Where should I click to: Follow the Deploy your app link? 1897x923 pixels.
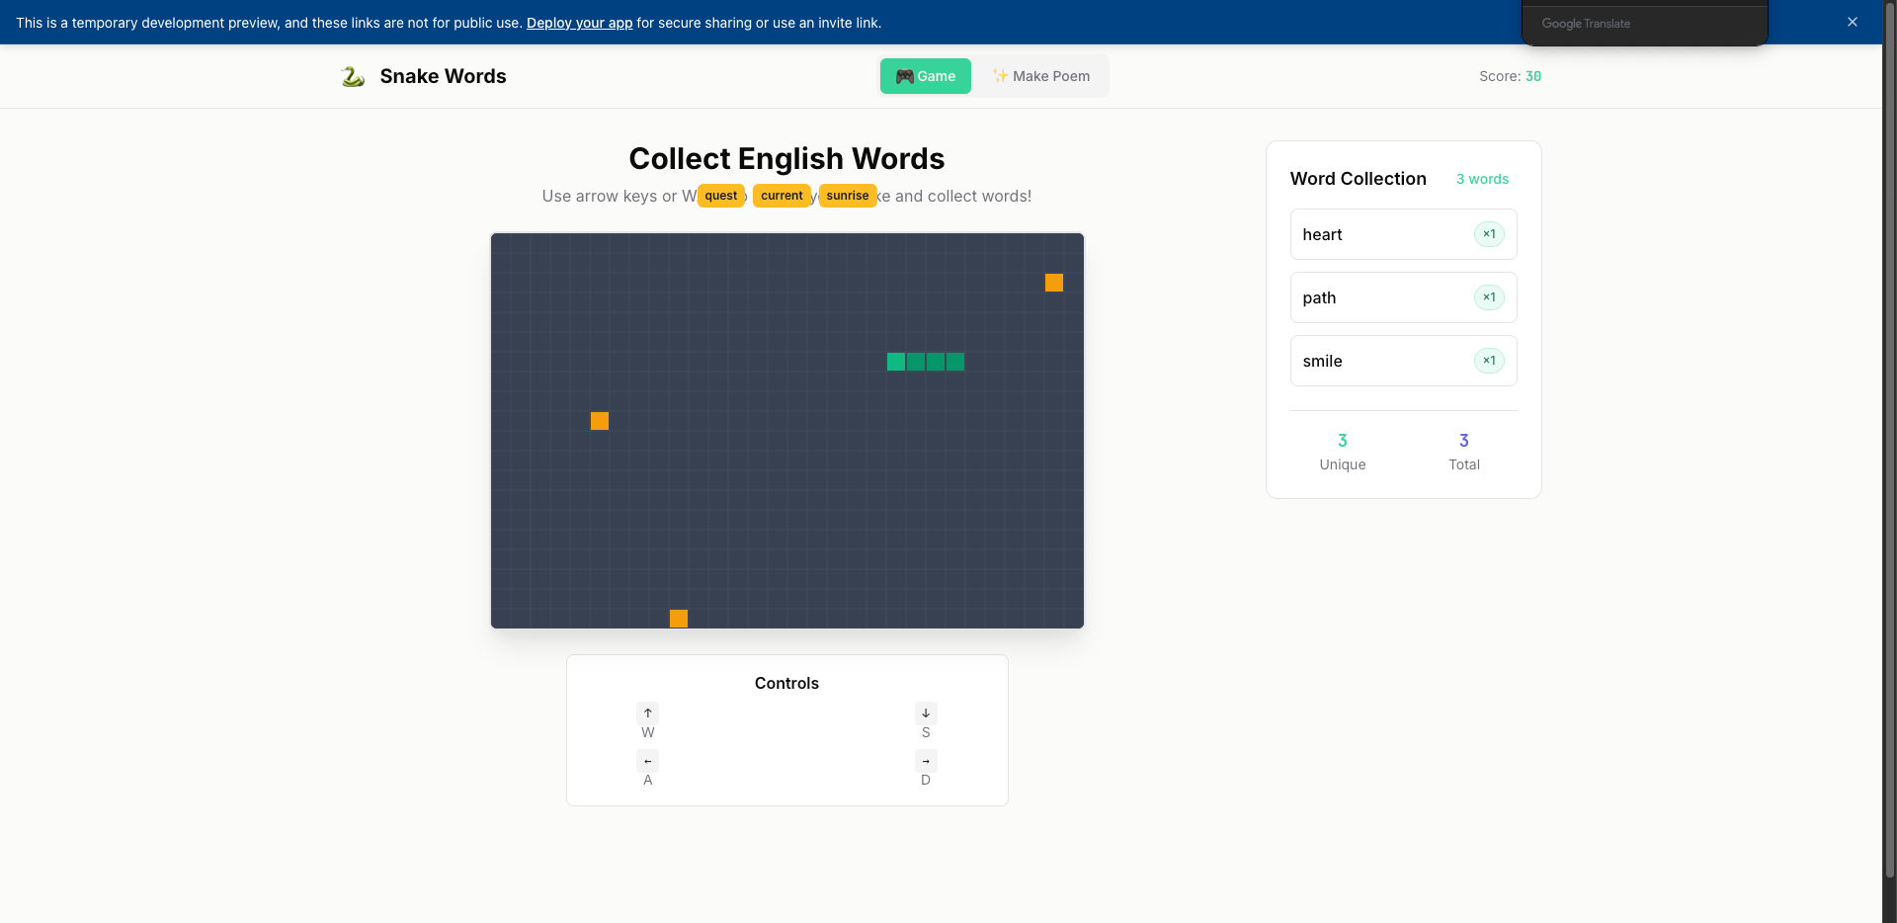click(x=579, y=23)
